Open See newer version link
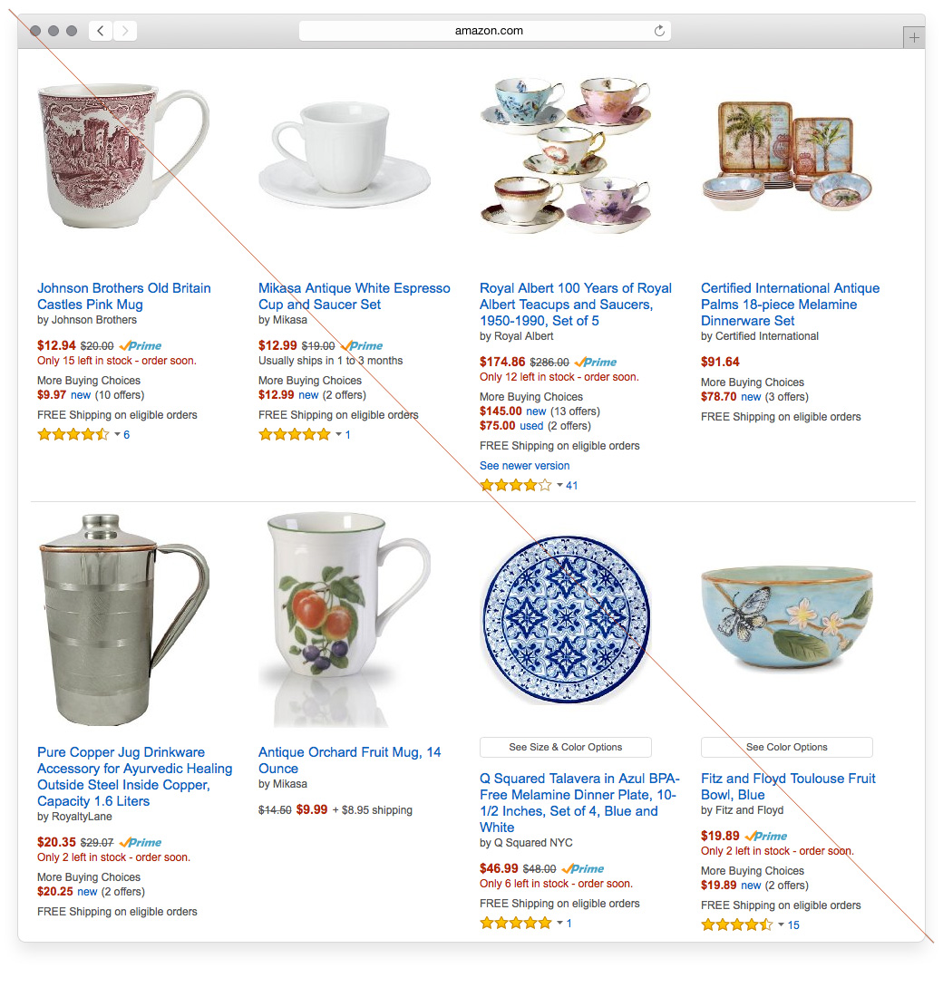Image resolution: width=943 pixels, height=997 pixels. pyautogui.click(x=524, y=466)
